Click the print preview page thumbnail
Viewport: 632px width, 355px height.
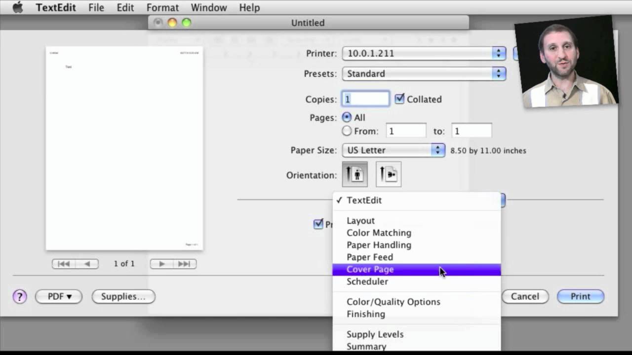click(124, 148)
